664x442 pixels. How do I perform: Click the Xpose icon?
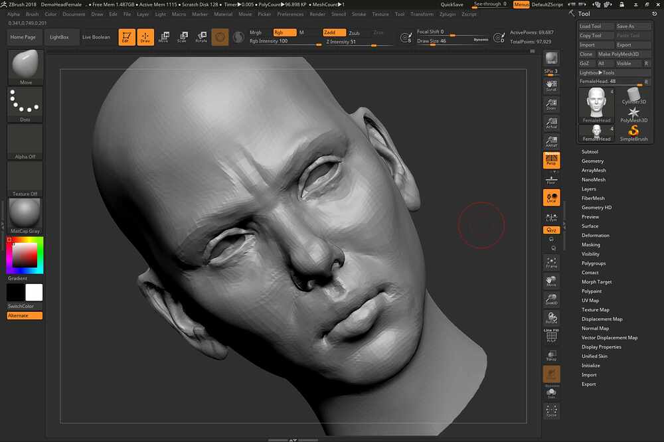coord(551,411)
